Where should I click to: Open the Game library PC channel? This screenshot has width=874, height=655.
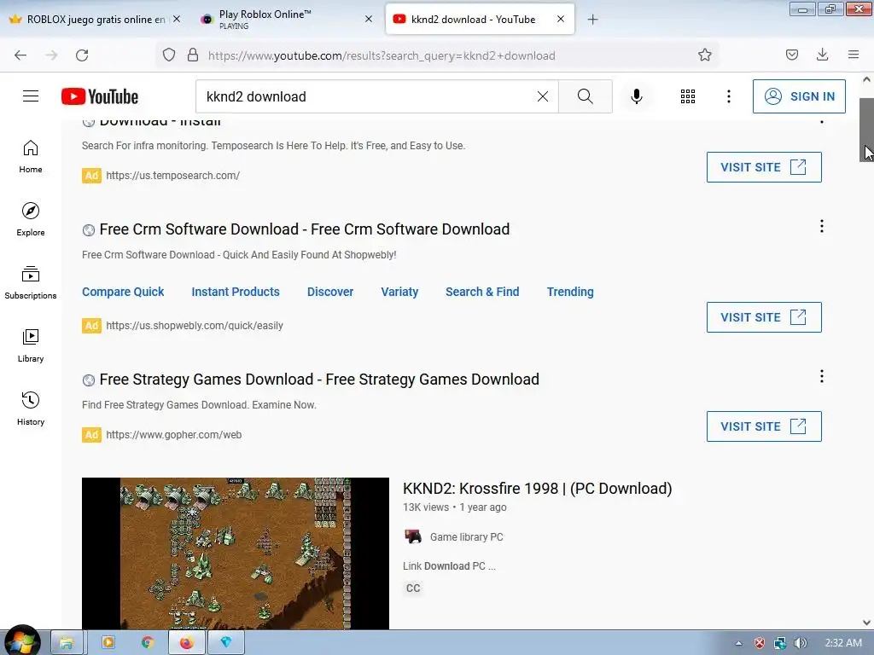pyautogui.click(x=466, y=537)
